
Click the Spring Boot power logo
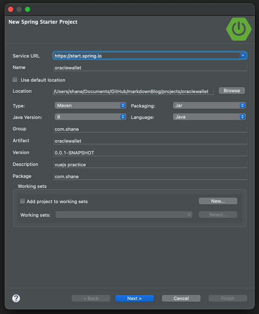239,29
